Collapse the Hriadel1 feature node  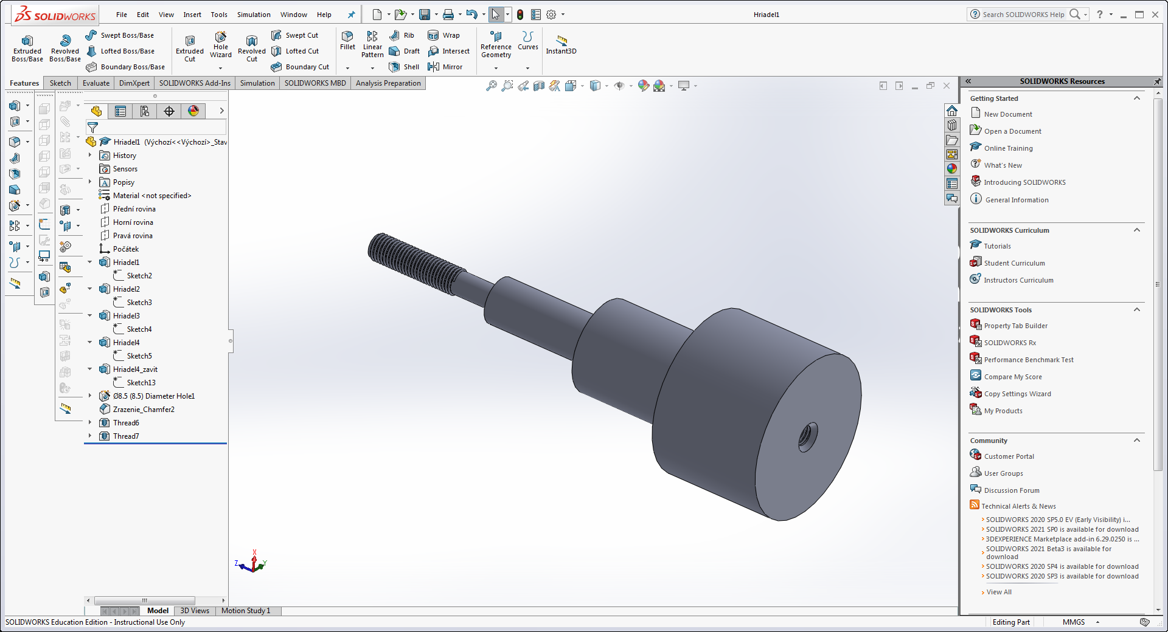point(90,263)
